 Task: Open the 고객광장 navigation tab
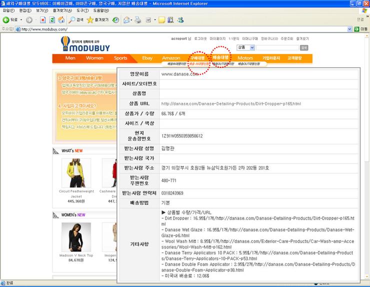[294, 58]
